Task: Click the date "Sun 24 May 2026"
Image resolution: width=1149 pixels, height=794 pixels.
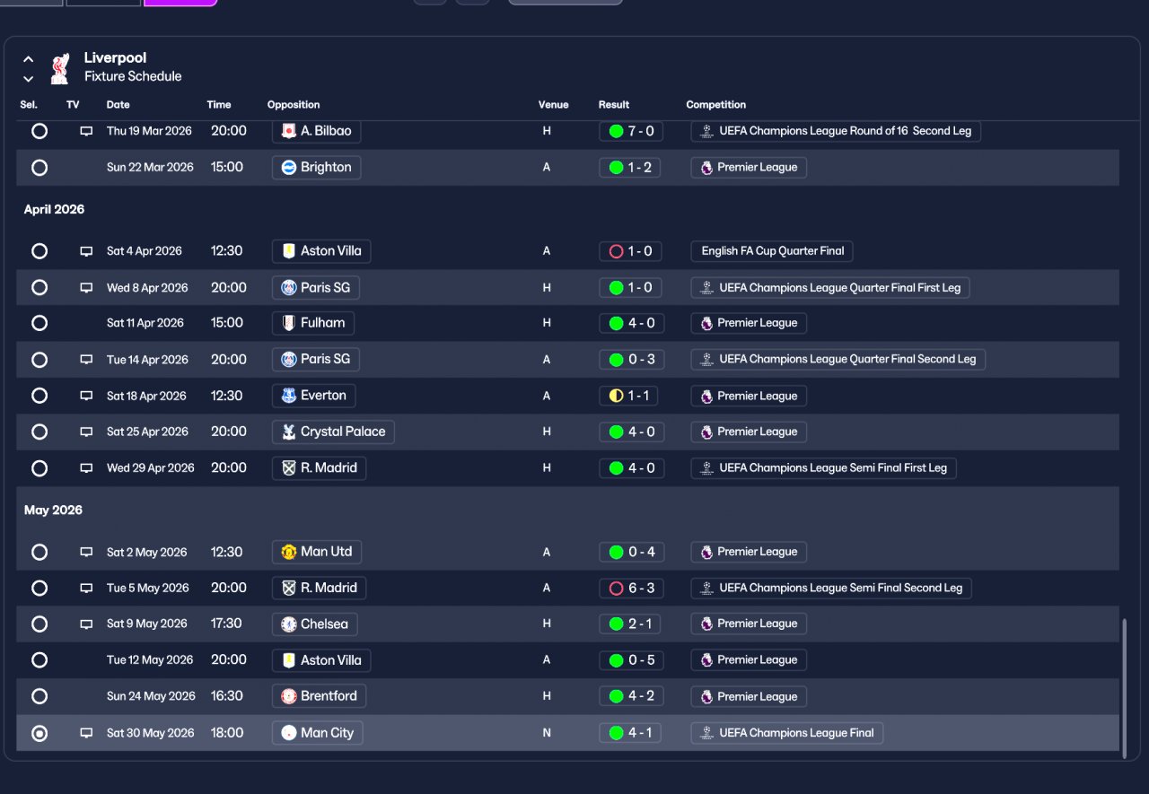Action: pyautogui.click(x=151, y=696)
